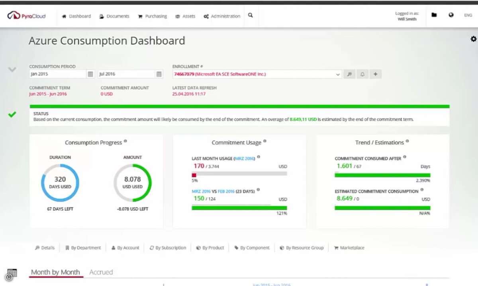Viewport: 478px width, 286px height.
Task: Click the MRZ 2016 link in comparison row
Action: point(201,191)
